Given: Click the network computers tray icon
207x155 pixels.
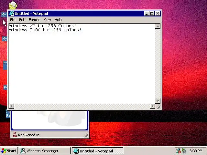Looking at the screenshot, I should point(184,151).
